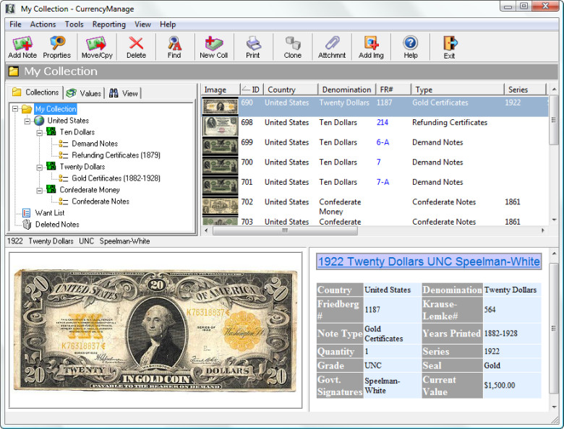Sort by the Denomination column header
This screenshot has width=564, height=429.
coord(347,90)
